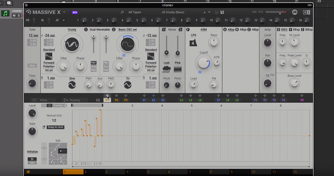Toggle the Overlay button

pos(58,106)
